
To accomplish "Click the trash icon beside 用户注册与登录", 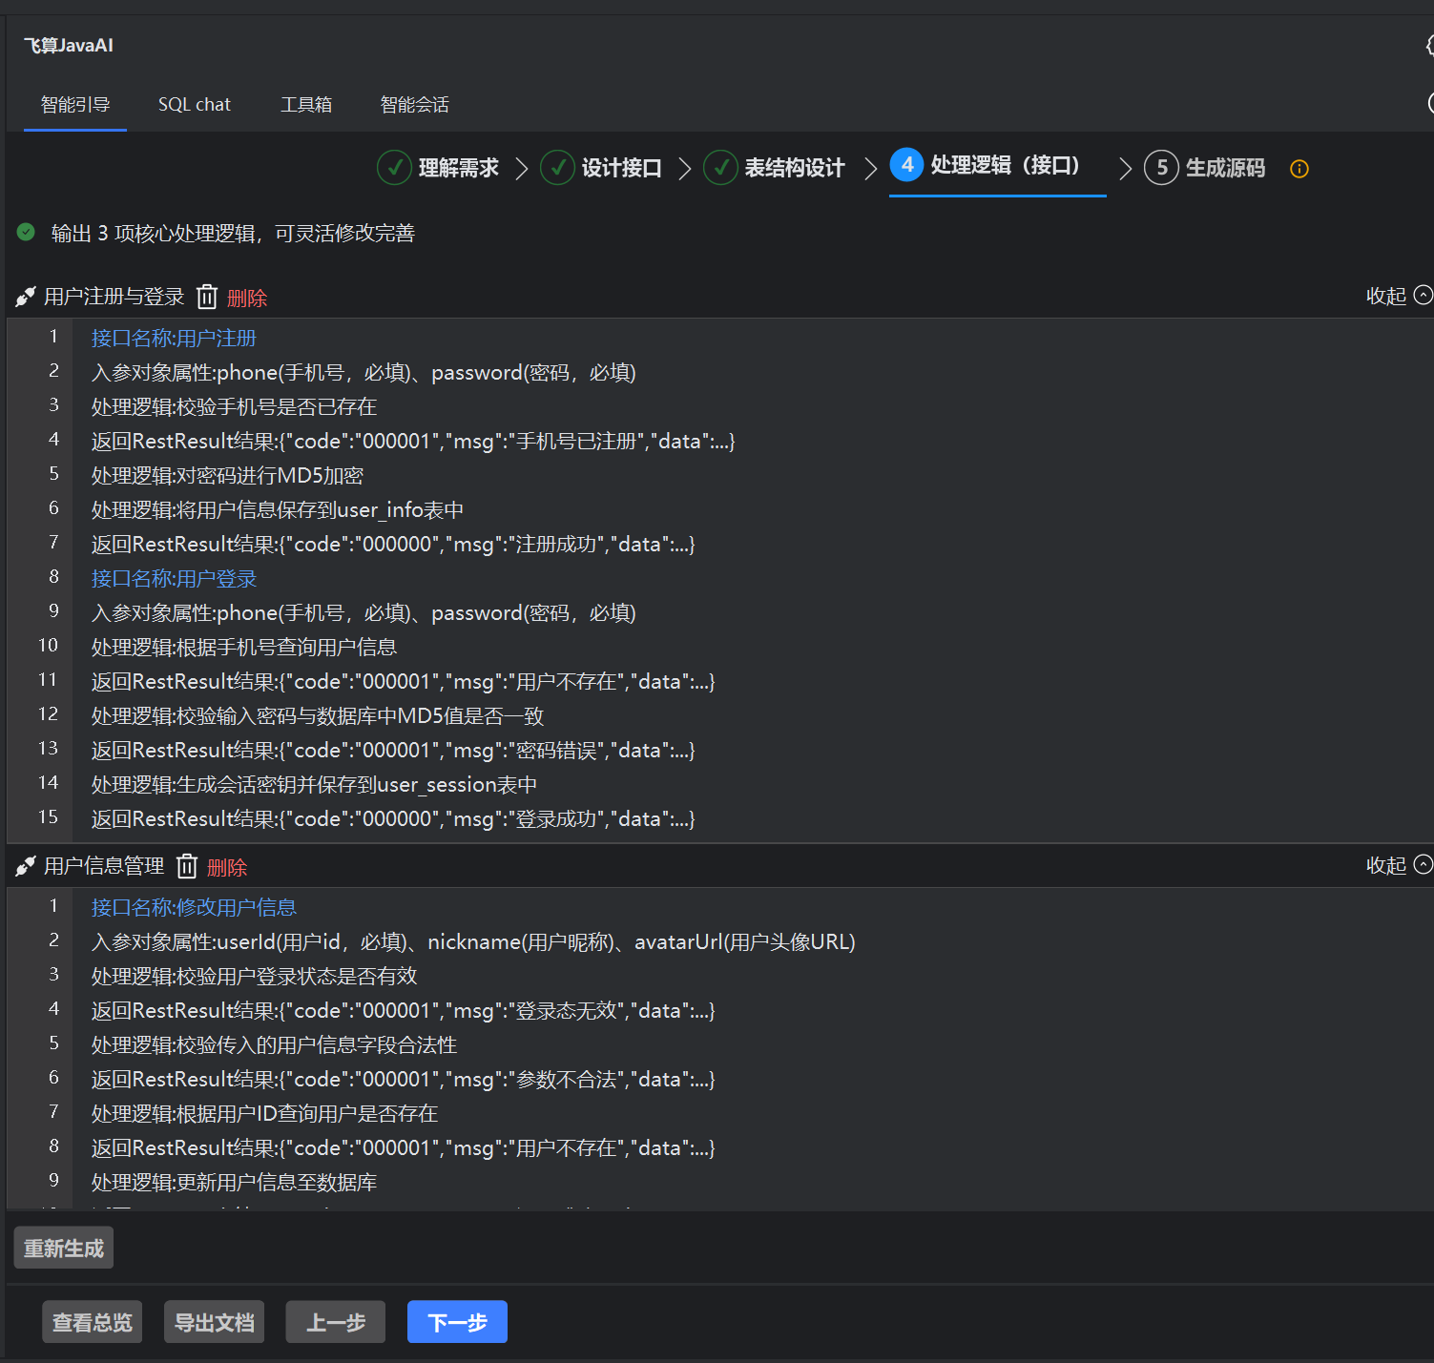I will point(207,297).
